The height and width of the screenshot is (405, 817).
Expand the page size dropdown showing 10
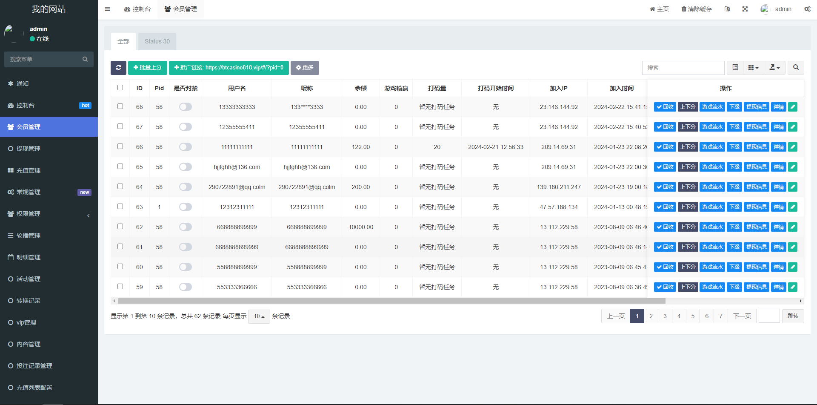[x=259, y=316]
